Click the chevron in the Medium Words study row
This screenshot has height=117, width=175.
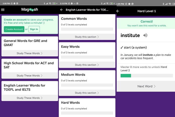pos(98,93)
